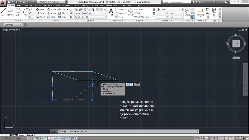Click the Stretch tool in Modify panel
Screen dimensions: 249x140
[40, 17]
